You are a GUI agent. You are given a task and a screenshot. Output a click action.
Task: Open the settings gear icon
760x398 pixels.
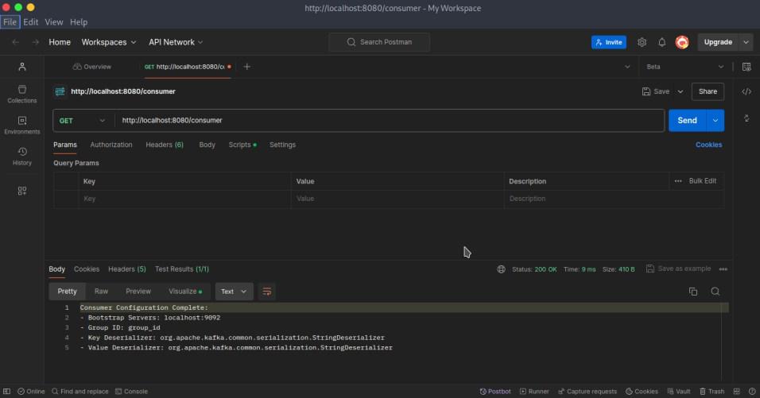pos(642,42)
